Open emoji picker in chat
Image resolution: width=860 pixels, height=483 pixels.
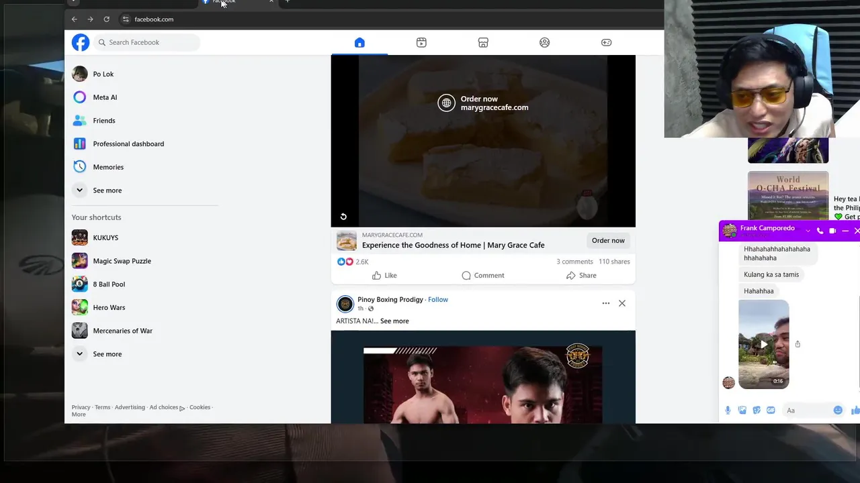(838, 410)
